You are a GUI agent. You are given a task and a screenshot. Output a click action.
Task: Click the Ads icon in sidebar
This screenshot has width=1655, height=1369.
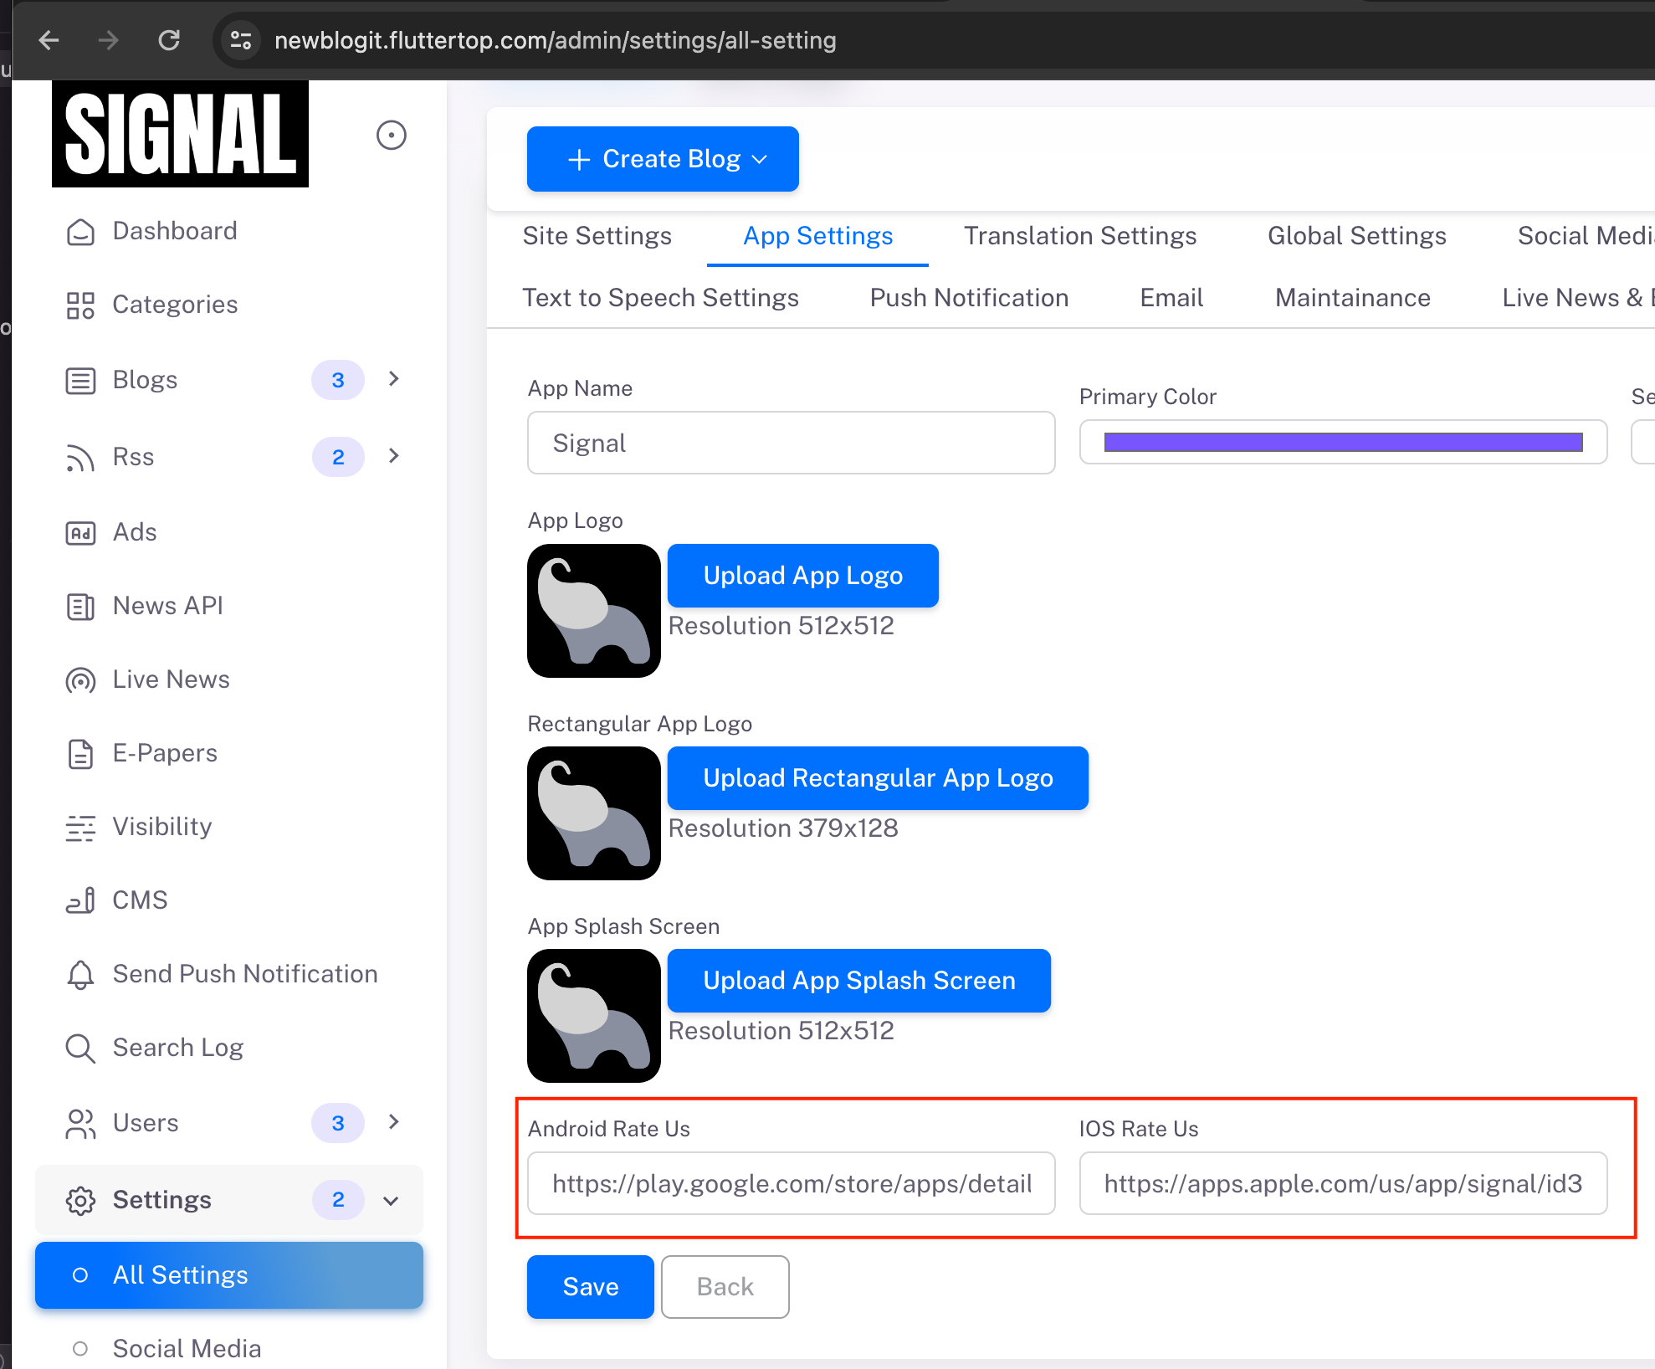pyautogui.click(x=80, y=533)
